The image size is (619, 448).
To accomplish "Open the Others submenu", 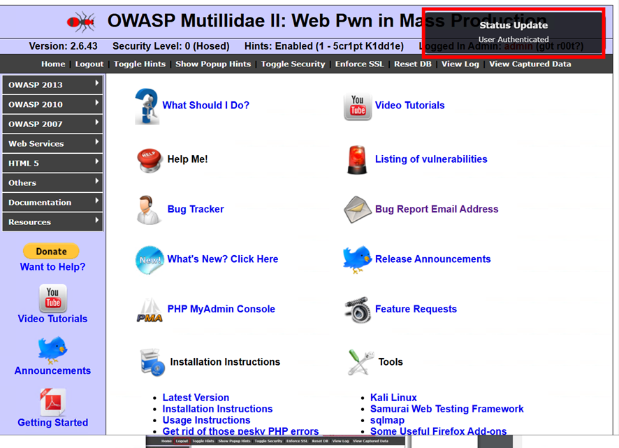I will 52,183.
